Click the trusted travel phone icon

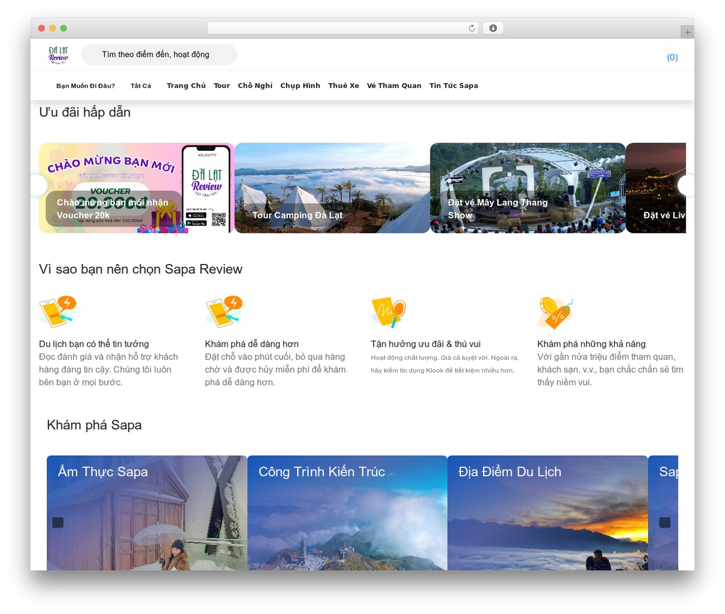[58, 312]
